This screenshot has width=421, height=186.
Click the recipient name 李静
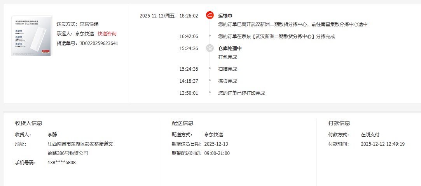click(52, 135)
